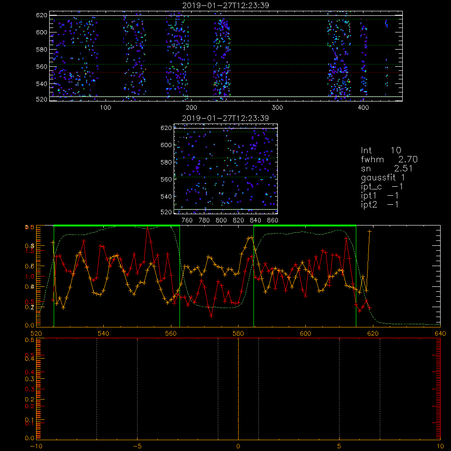
Task: Click the '800' x-axis label of middle image
Action: click(x=221, y=221)
